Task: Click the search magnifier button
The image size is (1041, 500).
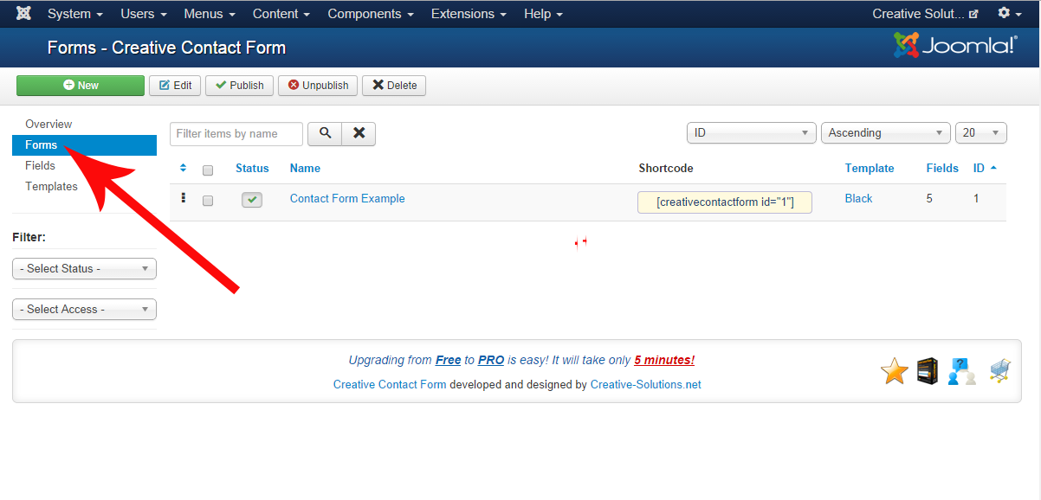Action: [325, 133]
